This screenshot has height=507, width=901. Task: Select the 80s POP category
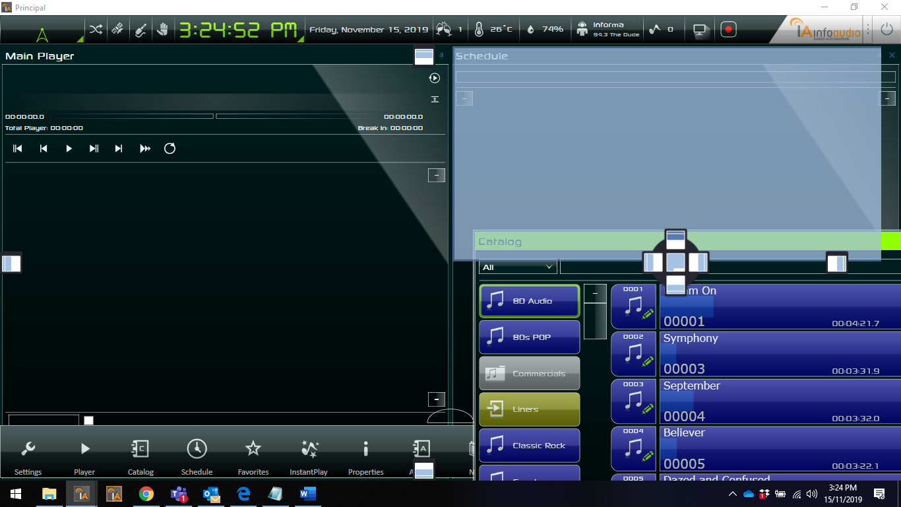pyautogui.click(x=529, y=337)
